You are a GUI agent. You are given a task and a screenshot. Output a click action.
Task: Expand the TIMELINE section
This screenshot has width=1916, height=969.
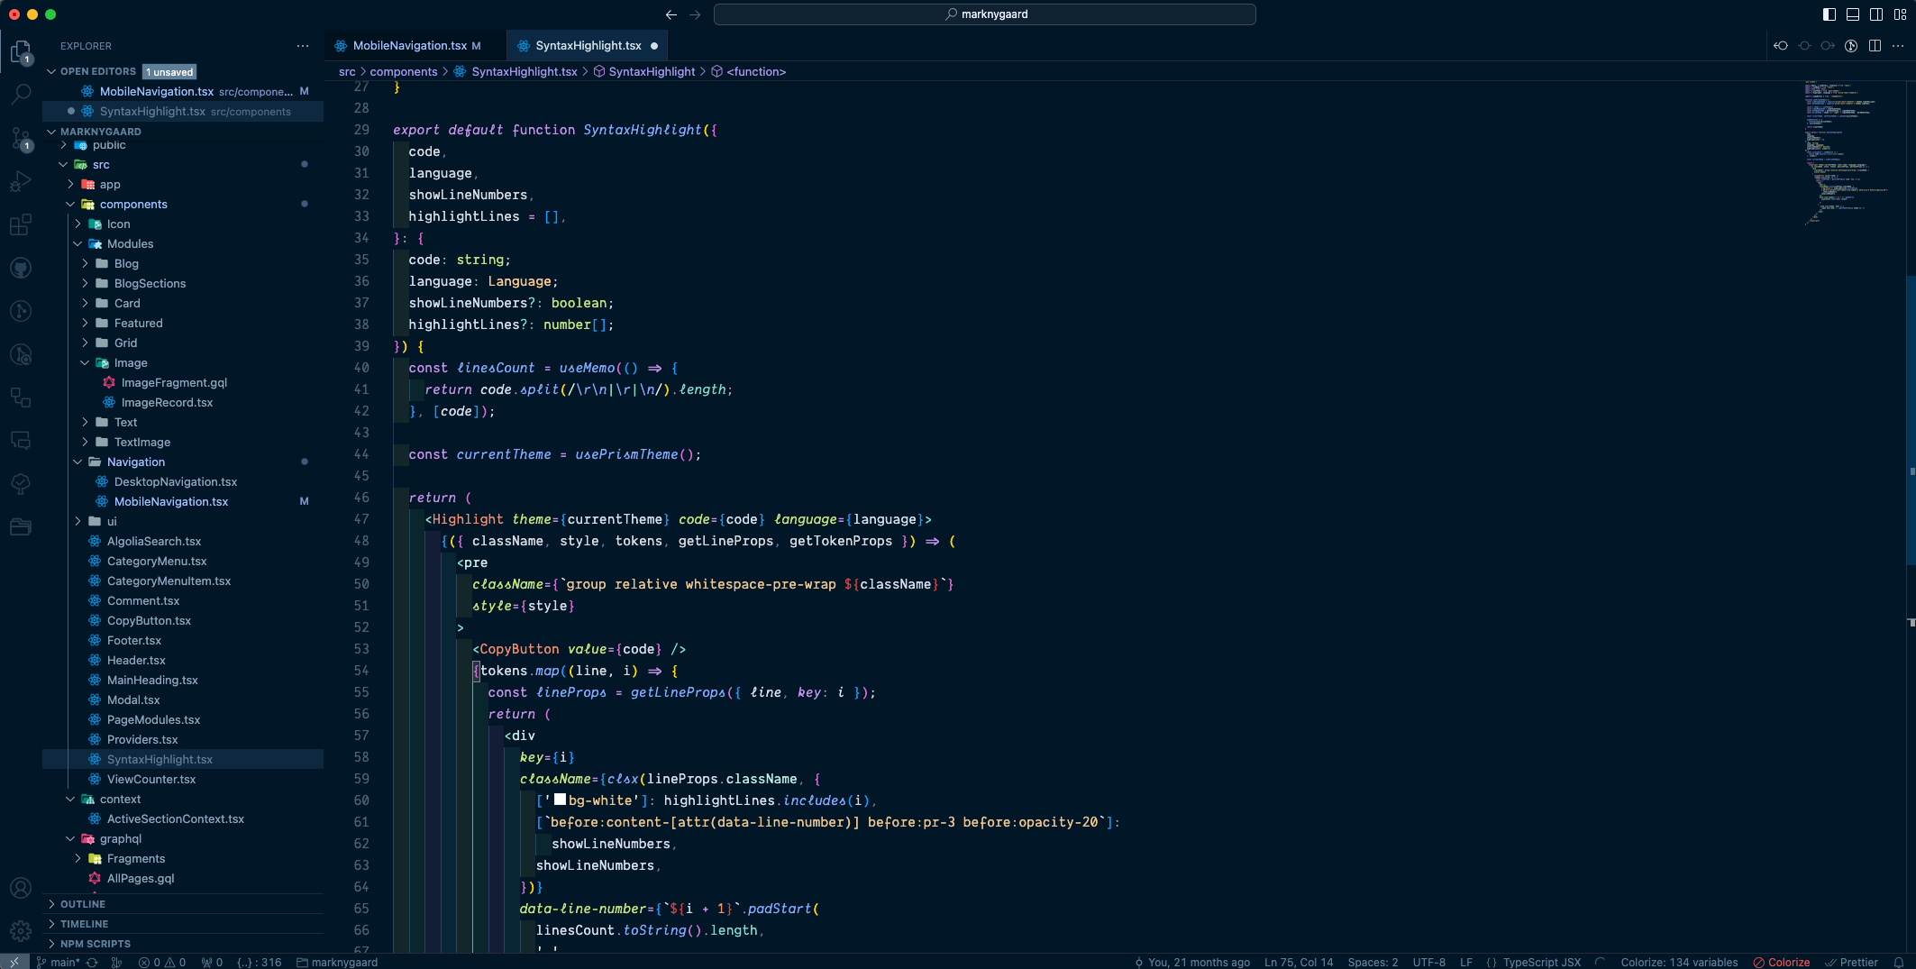pos(84,924)
